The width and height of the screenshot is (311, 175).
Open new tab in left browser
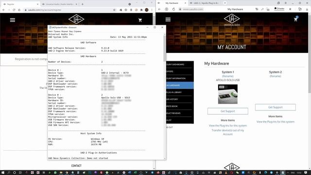pos(83,4)
